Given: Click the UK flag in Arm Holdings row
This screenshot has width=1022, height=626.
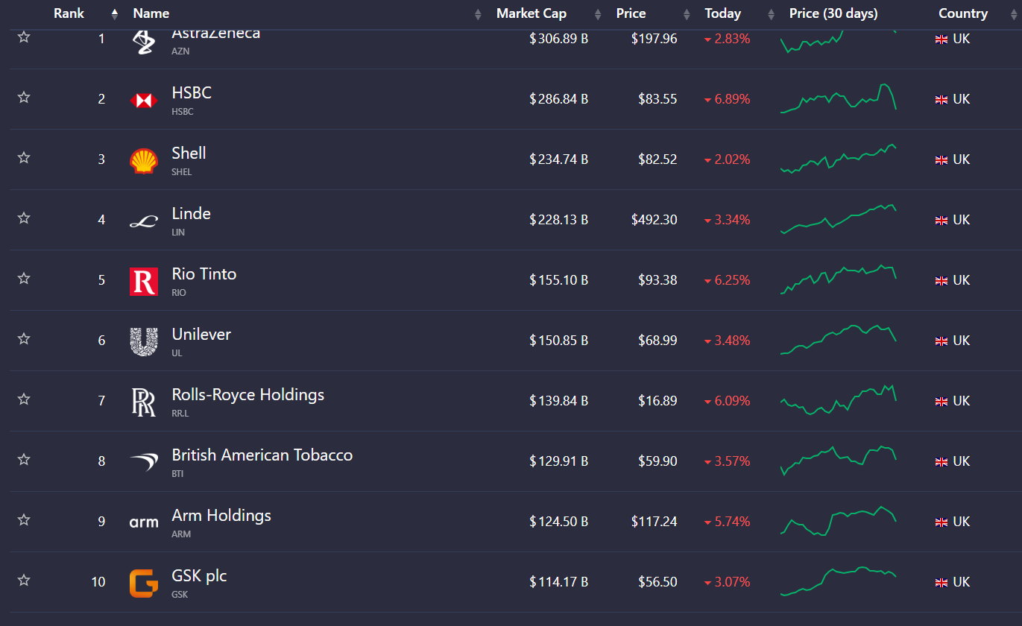Looking at the screenshot, I should [941, 522].
